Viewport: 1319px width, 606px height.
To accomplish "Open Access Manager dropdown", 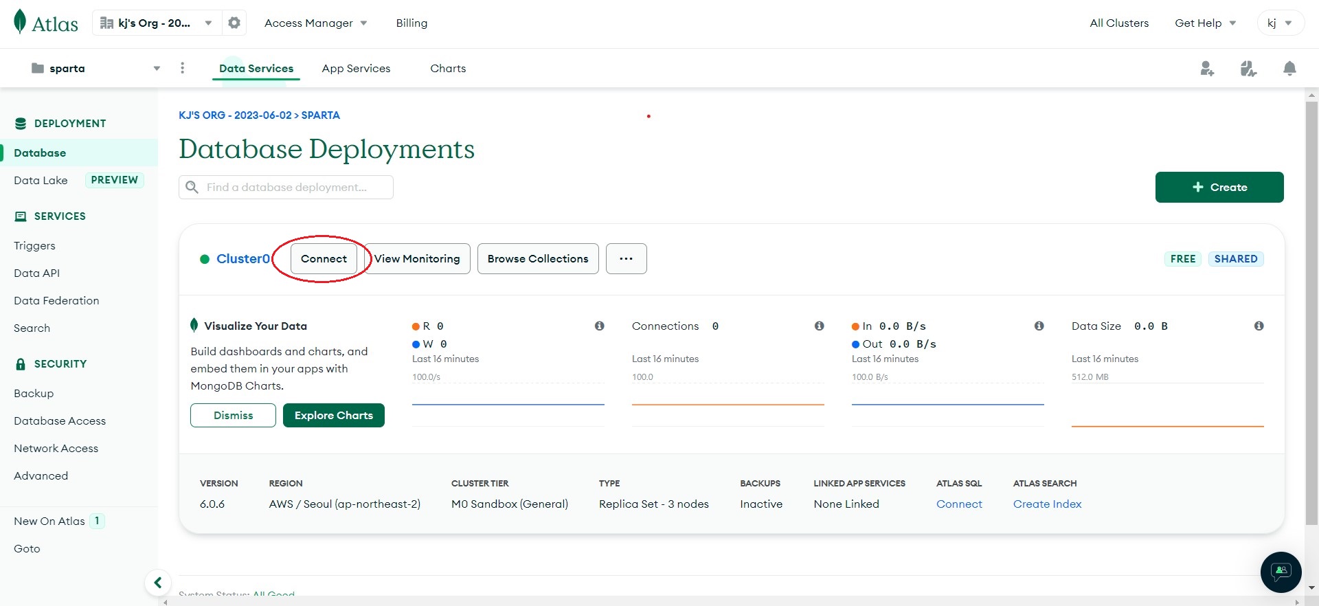I will click(315, 23).
